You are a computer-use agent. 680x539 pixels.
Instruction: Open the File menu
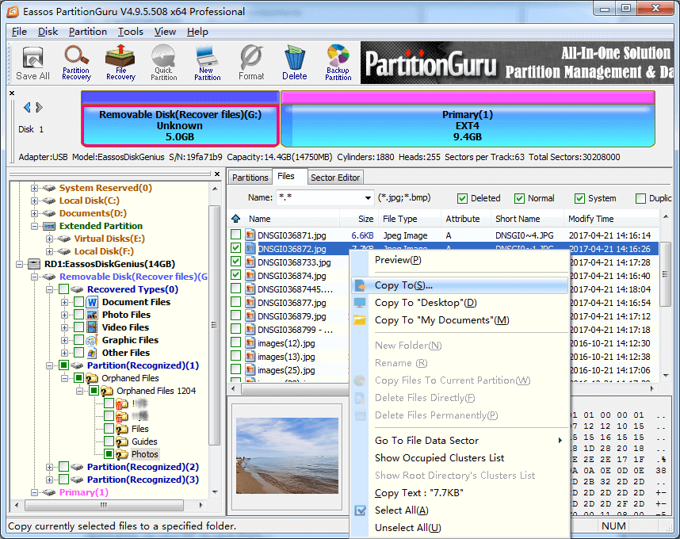click(x=19, y=32)
